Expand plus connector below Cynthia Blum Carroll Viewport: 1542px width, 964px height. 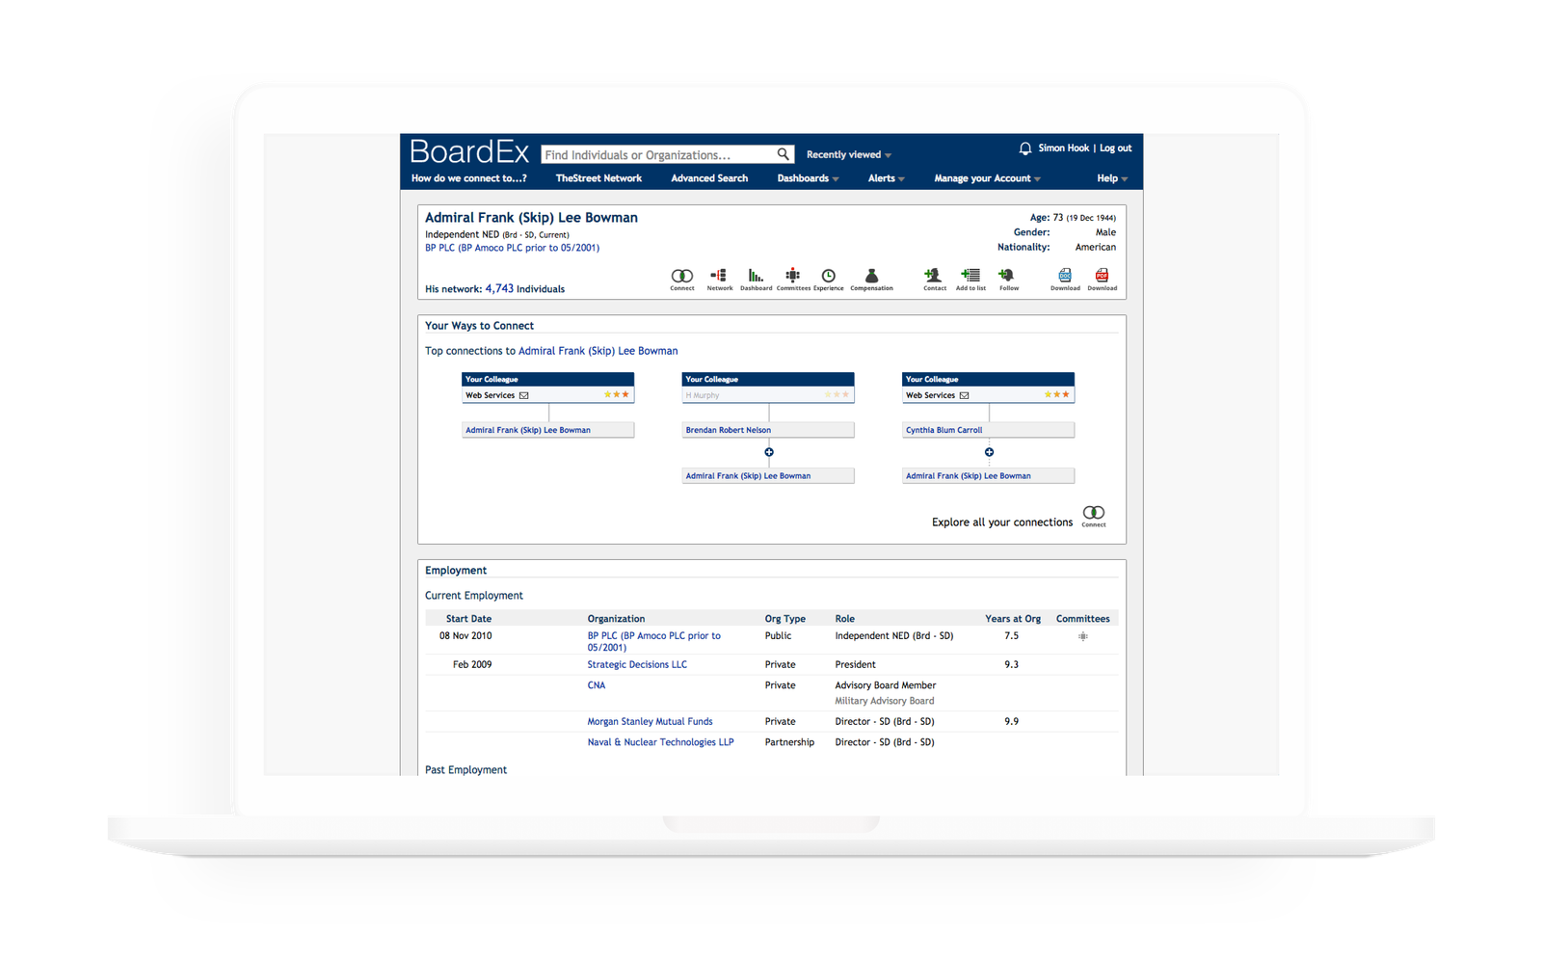989,452
